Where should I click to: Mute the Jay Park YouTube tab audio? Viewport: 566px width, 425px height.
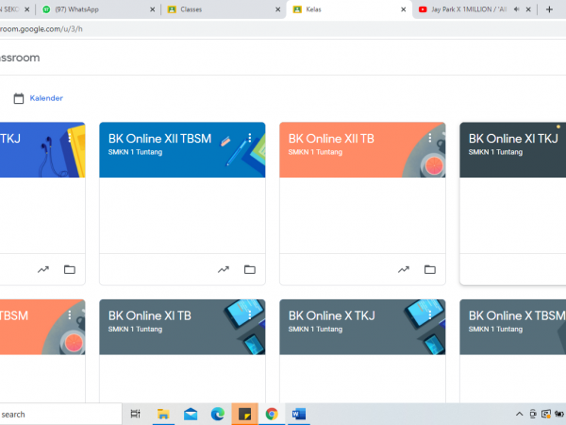click(516, 9)
